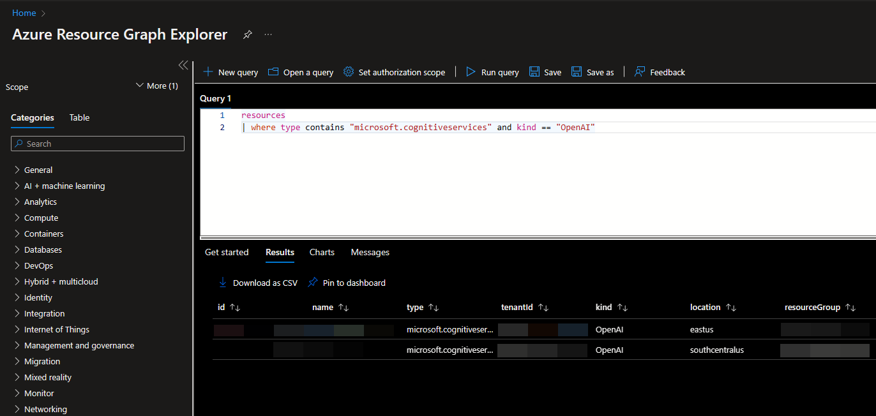
Task: Collapse the left pane with double chevron
Action: click(183, 65)
